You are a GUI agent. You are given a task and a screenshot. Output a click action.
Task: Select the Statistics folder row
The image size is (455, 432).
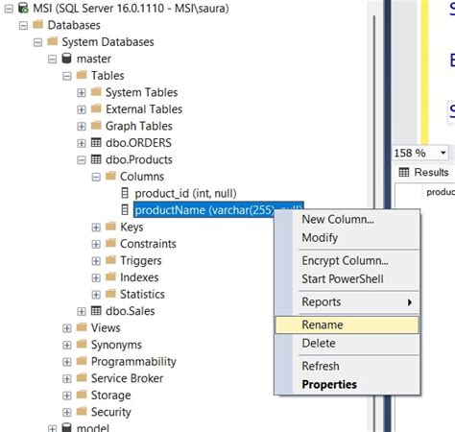coord(142,294)
